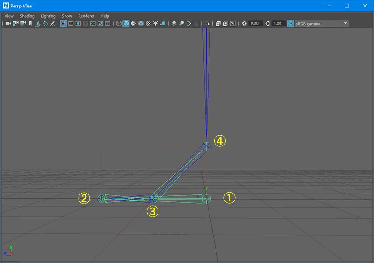Click the Exposure value field showing 0.00
374x263 pixels.
tap(255, 23)
